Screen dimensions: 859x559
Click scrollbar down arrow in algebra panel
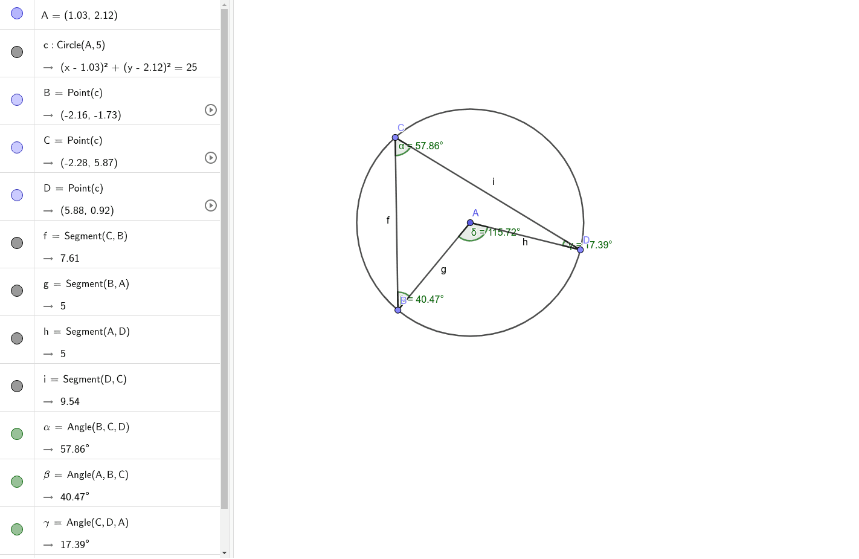(224, 552)
